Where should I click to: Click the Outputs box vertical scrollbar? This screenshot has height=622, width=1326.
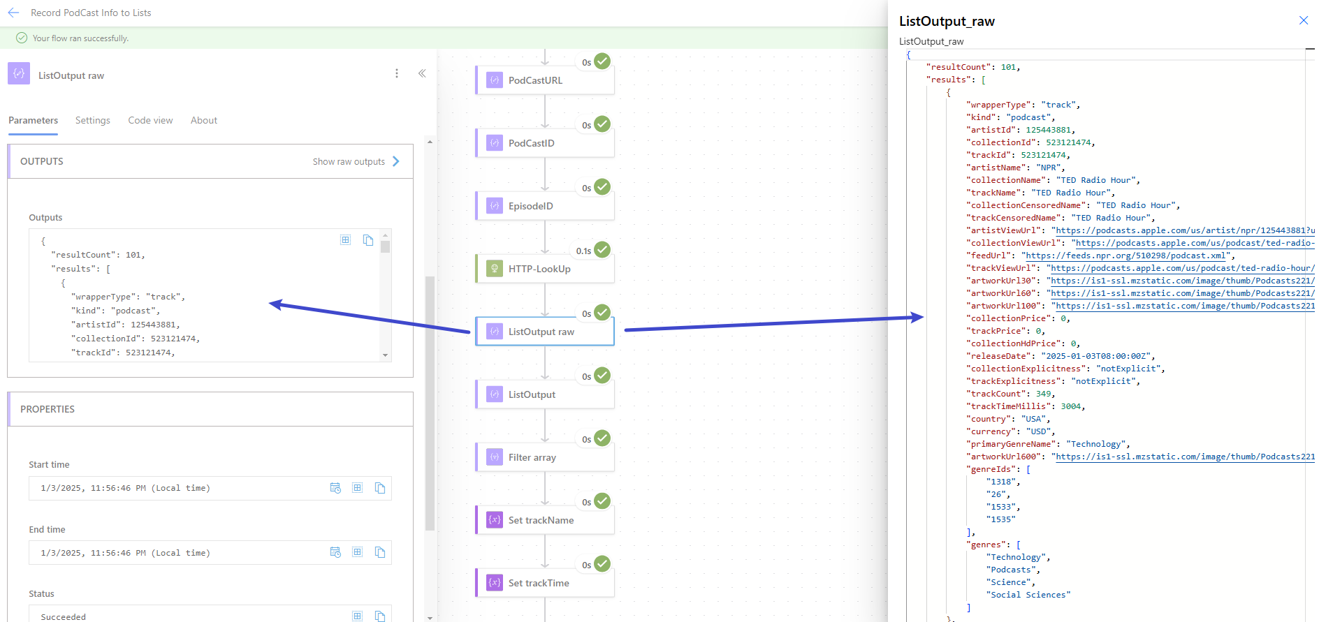386,293
